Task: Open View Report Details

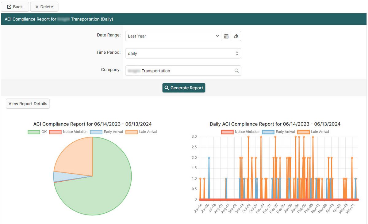Action: click(28, 103)
